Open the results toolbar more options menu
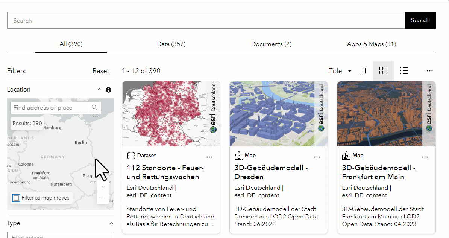The width and height of the screenshot is (449, 238). coord(429,71)
